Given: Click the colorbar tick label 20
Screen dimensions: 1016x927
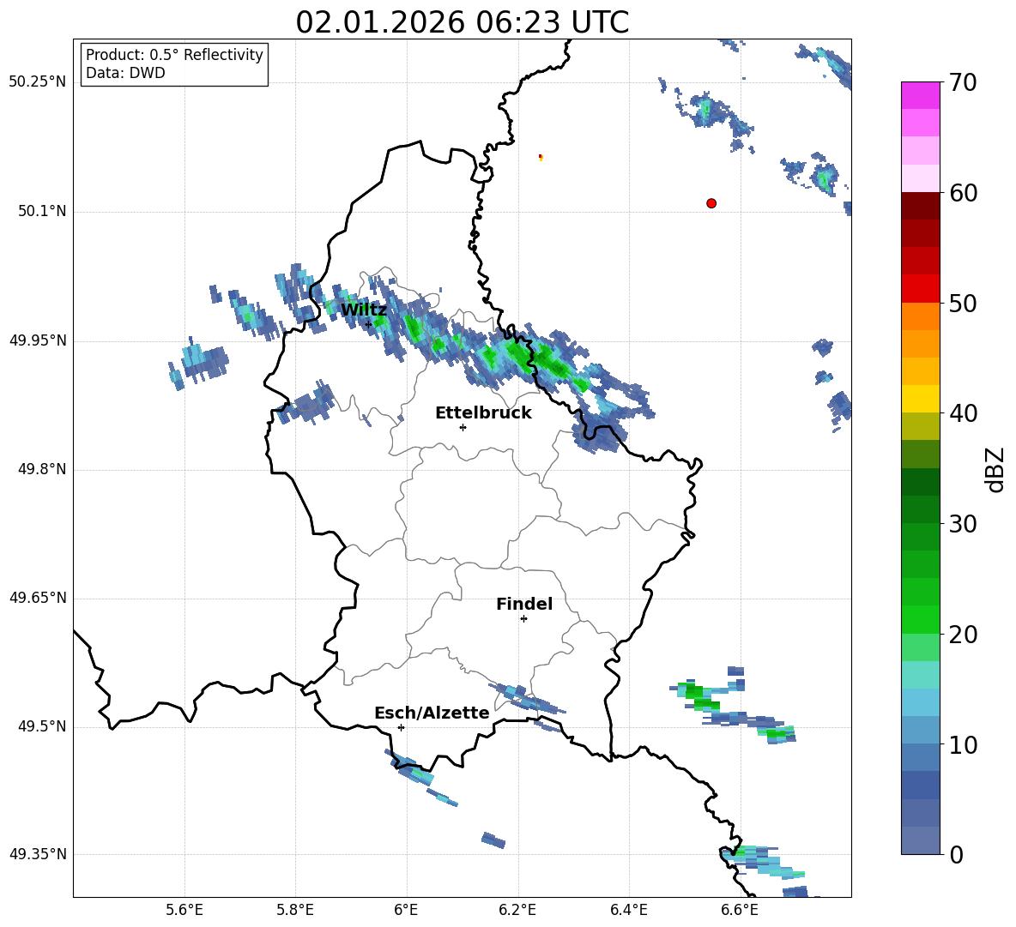Looking at the screenshot, I should (963, 635).
